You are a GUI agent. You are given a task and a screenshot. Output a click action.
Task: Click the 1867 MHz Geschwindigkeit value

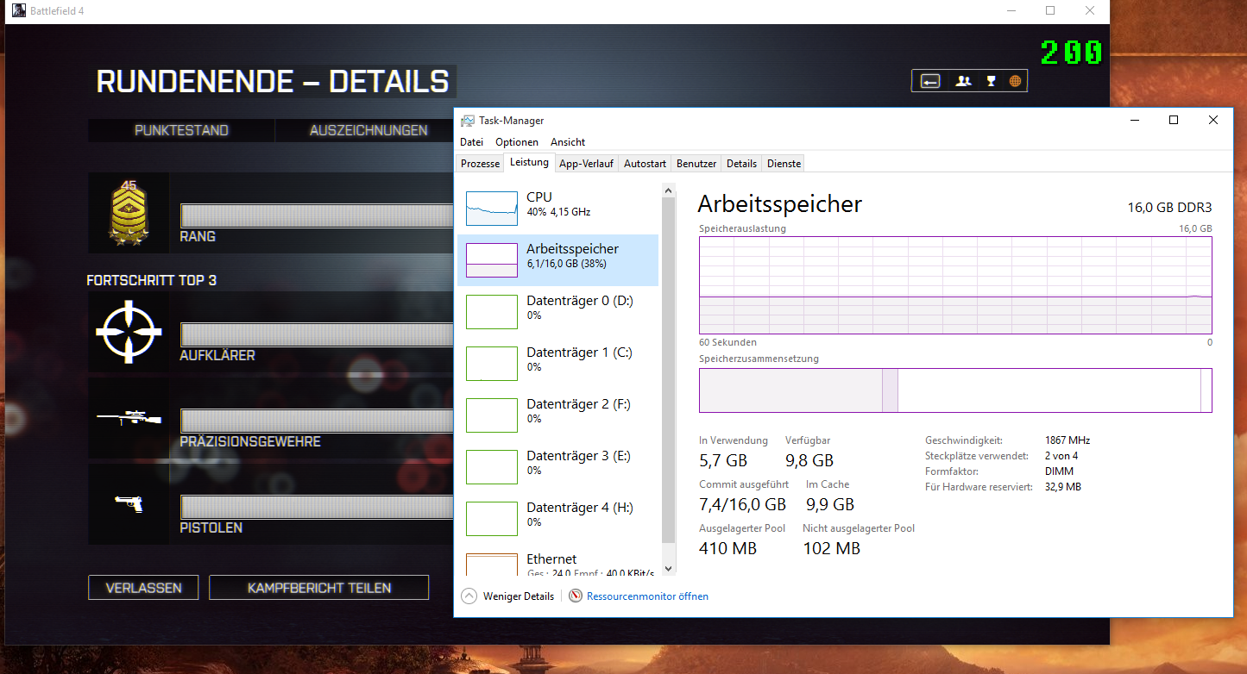tap(1068, 440)
